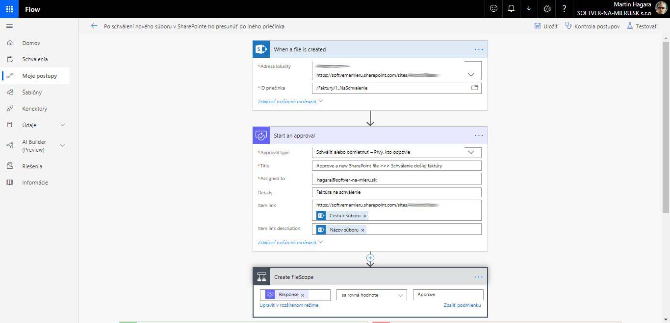Collapse the sidebar with hamburger icon
This screenshot has width=670, height=323.
(9, 26)
